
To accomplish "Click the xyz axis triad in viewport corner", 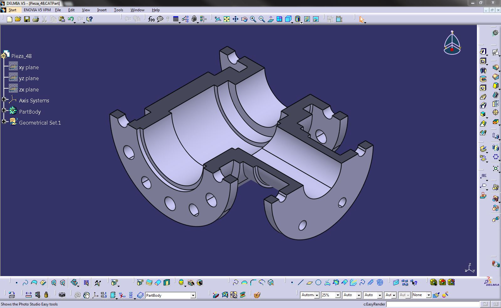I will (x=470, y=268).
